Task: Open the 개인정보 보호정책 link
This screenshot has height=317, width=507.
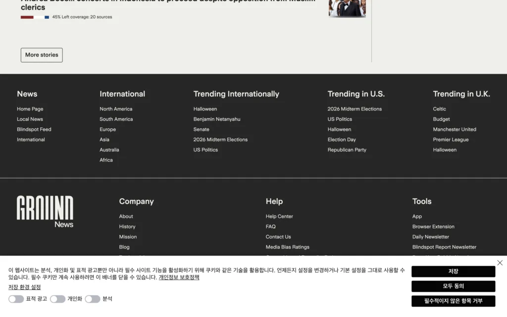Action: pos(179,277)
